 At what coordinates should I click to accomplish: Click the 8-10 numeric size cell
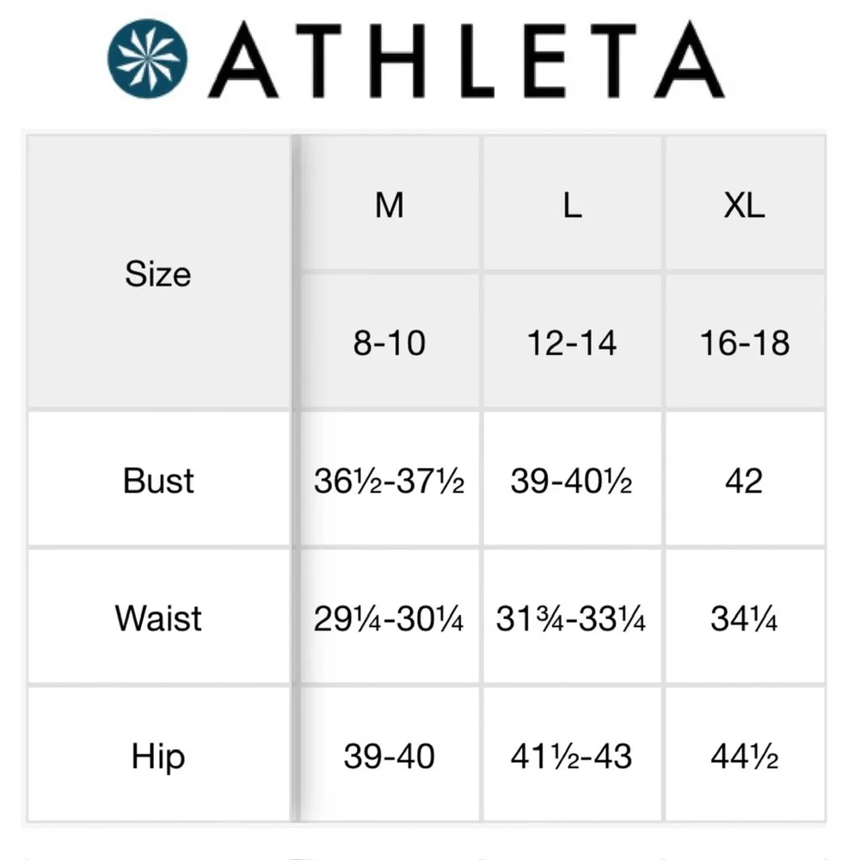(x=389, y=343)
